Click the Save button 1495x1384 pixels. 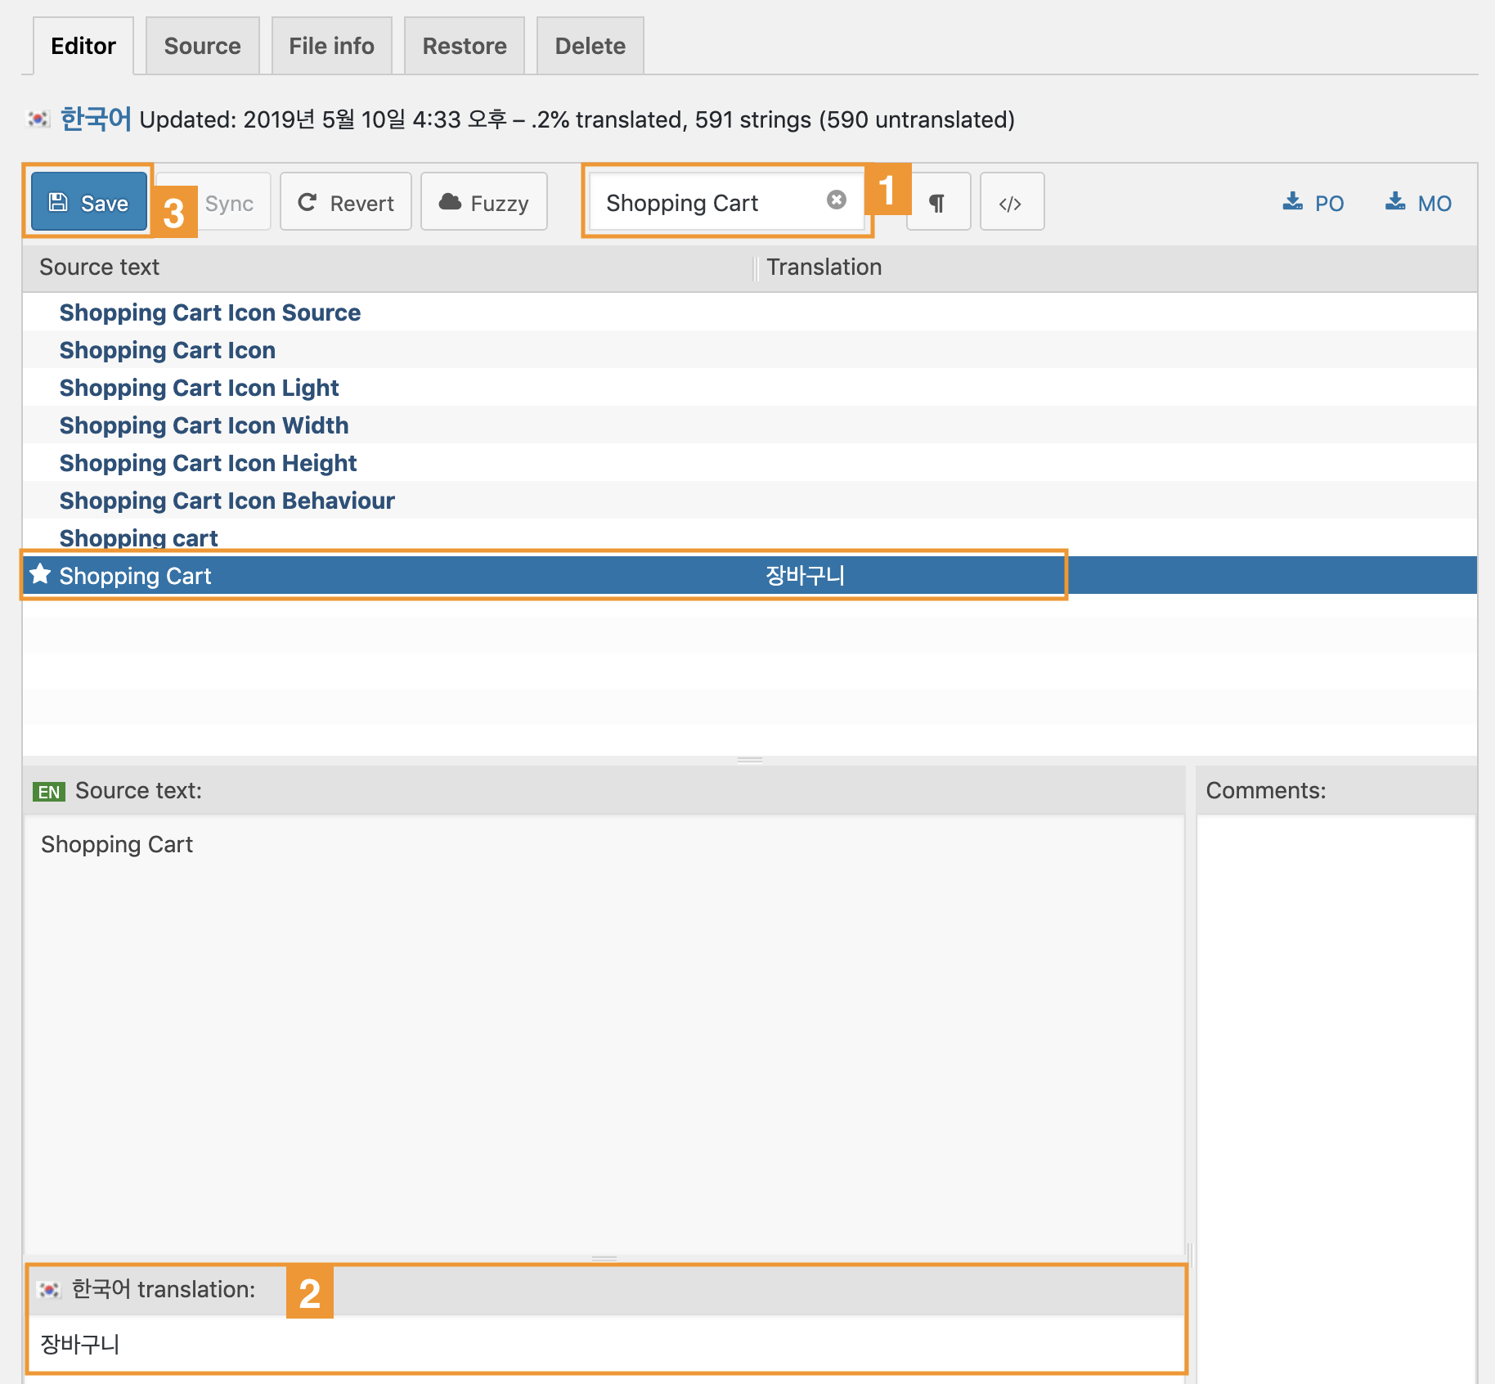click(89, 203)
